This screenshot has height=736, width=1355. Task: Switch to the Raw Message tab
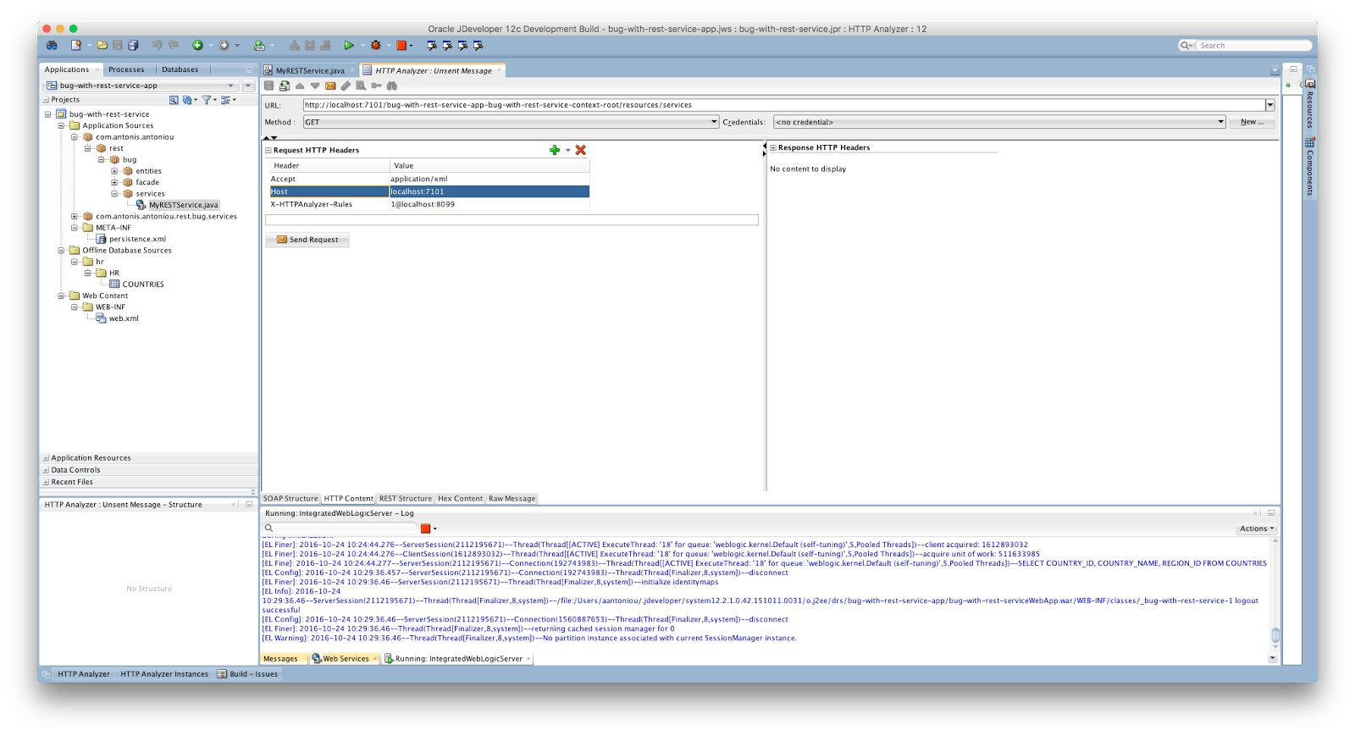(x=512, y=499)
